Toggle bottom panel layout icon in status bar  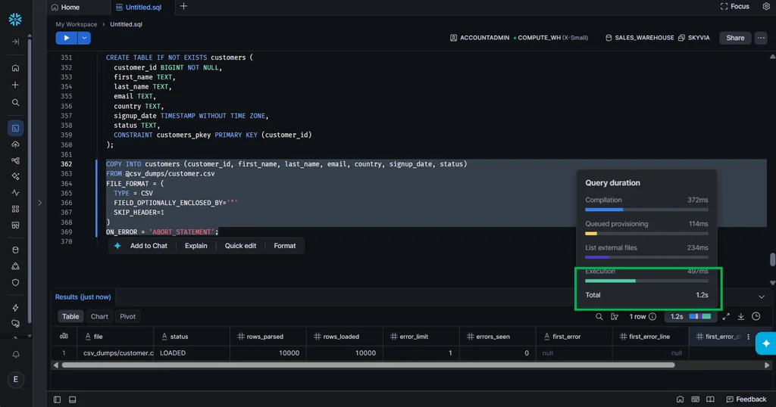click(x=72, y=399)
